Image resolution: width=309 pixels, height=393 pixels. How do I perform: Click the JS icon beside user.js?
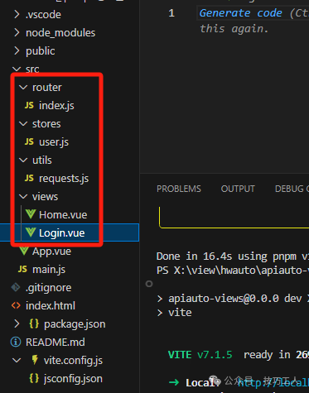pos(29,141)
